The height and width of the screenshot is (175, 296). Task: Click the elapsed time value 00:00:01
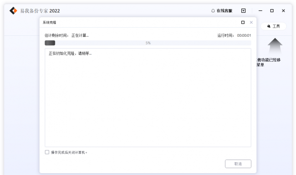(x=244, y=35)
